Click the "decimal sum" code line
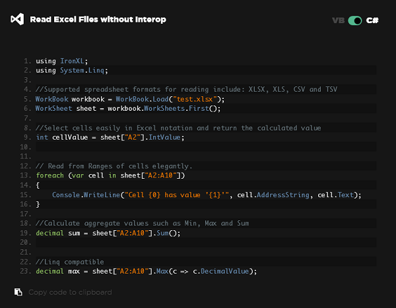The height and width of the screenshot is (308, 396). (x=108, y=233)
